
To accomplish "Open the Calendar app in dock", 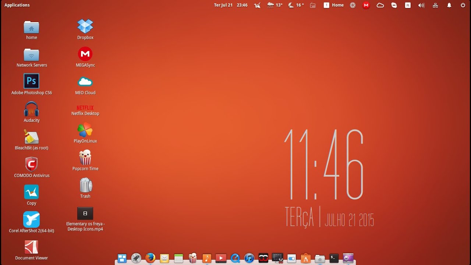I will (x=178, y=258).
